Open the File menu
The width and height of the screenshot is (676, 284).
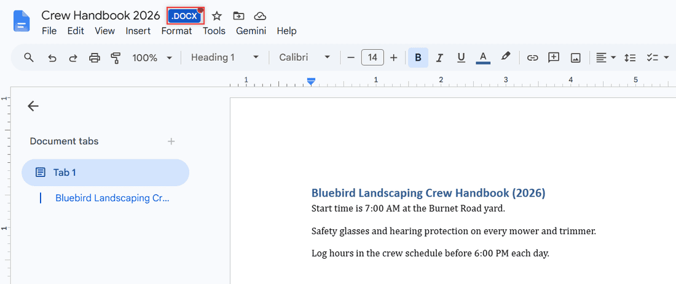[x=49, y=31]
